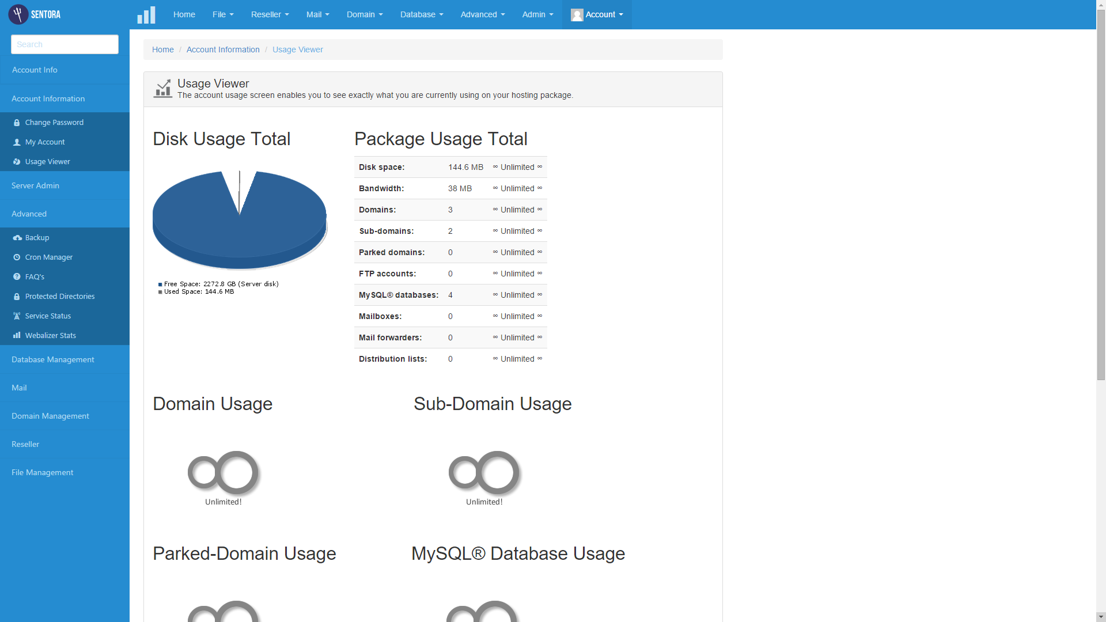Viewport: 1106px width, 622px height.
Task: Click the '38 MB' bandwidth value
Action: click(460, 189)
